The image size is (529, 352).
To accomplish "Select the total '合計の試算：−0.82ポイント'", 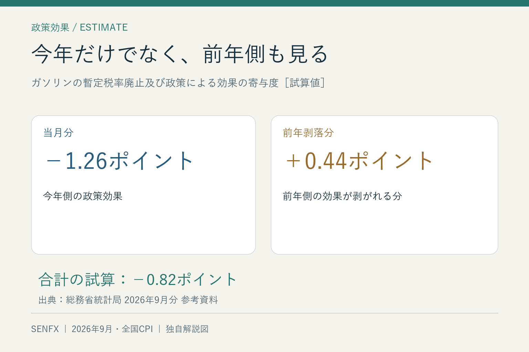I will [x=137, y=279].
